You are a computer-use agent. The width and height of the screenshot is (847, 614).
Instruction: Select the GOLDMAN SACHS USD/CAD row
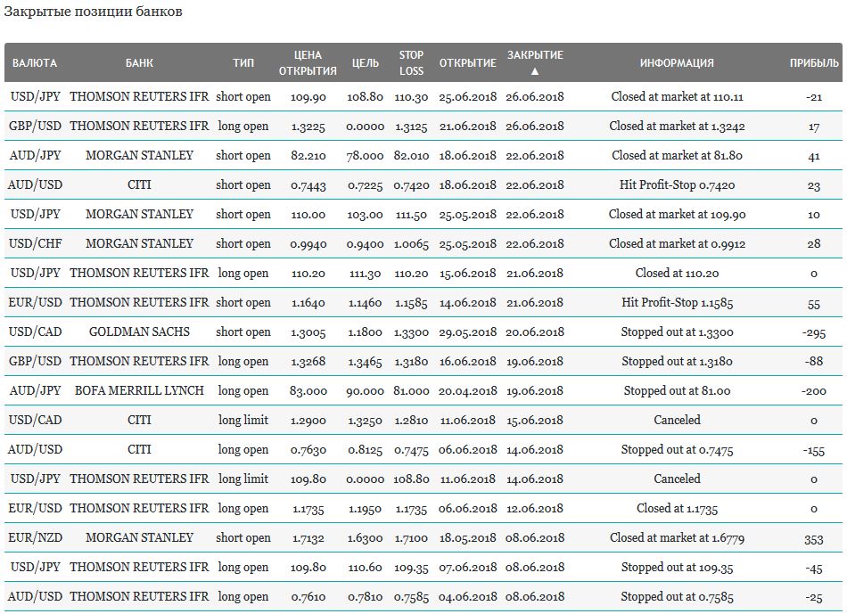point(423,332)
